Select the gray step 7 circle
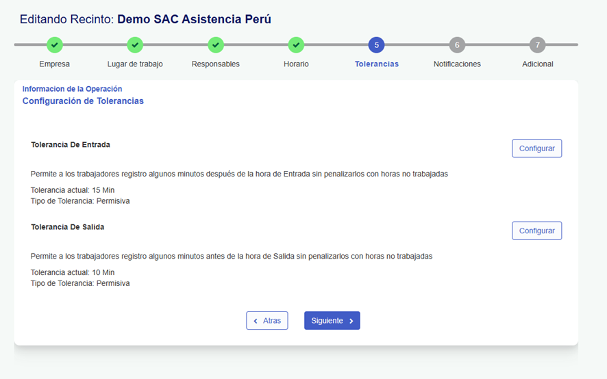Image resolution: width=607 pixels, height=379 pixels. pos(537,45)
